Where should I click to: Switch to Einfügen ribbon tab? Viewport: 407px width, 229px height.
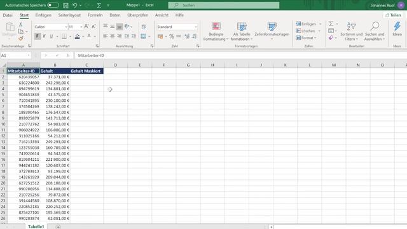pyautogui.click(x=43, y=15)
